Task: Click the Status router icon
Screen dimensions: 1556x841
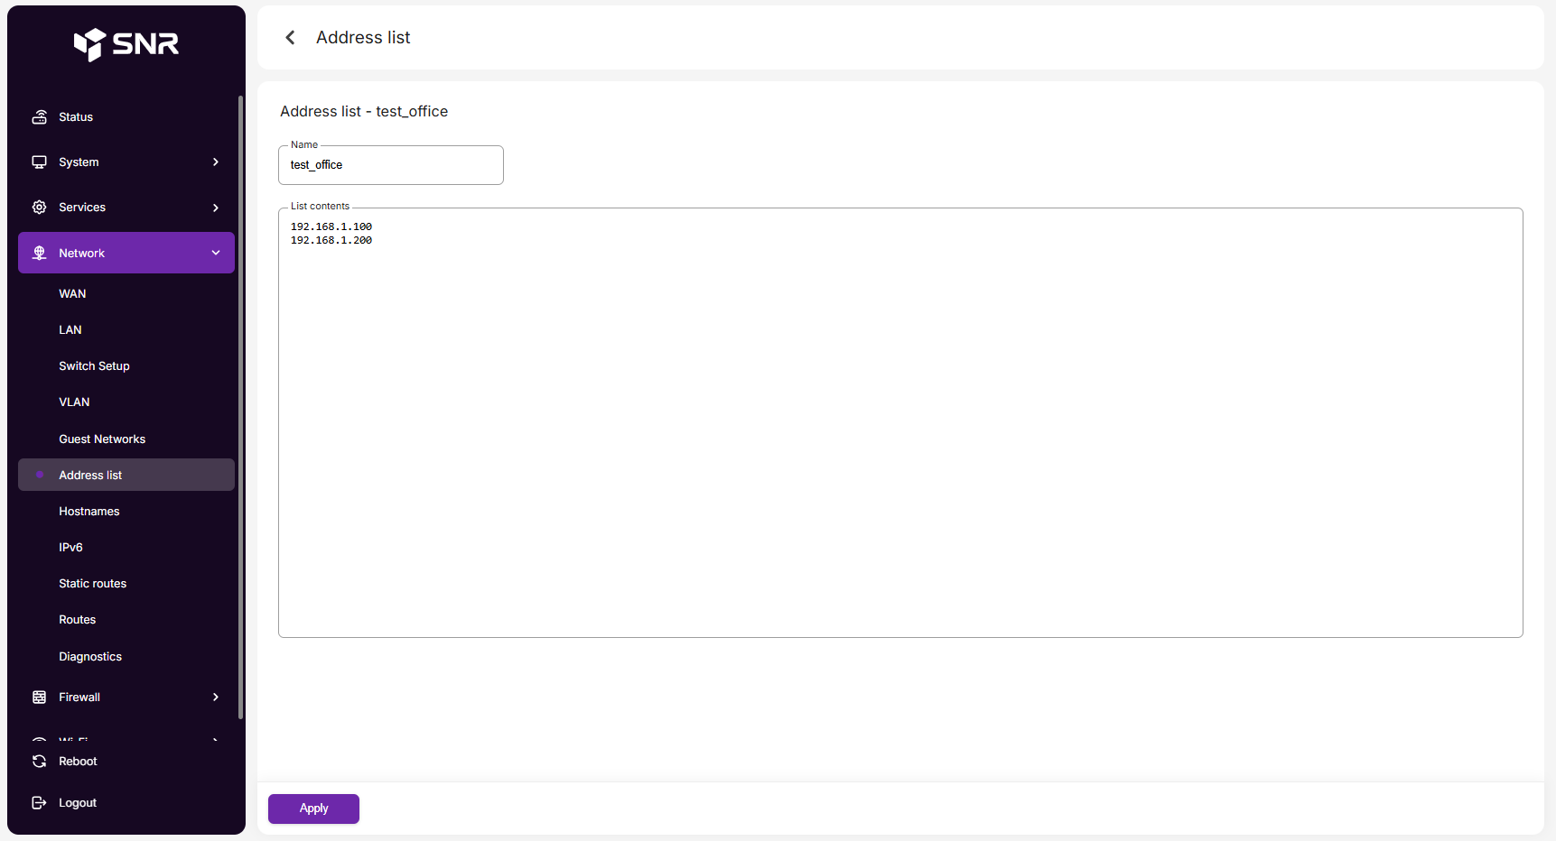Action: (40, 117)
